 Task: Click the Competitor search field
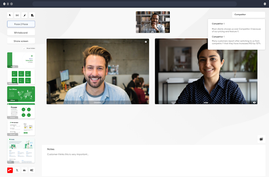tap(248, 15)
